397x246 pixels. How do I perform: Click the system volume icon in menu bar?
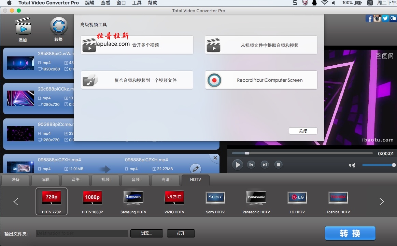pyautogui.click(x=334, y=3)
